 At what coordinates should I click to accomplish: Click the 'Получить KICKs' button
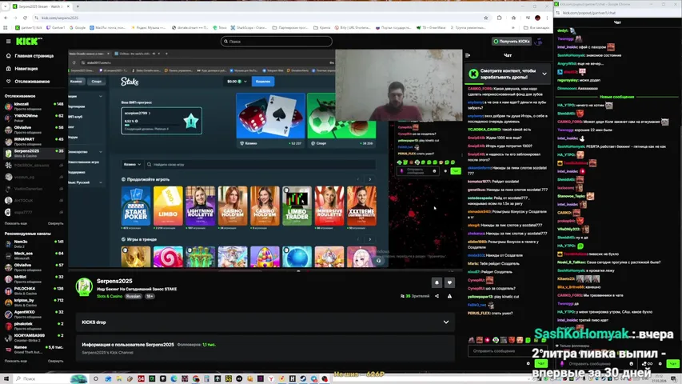(x=512, y=41)
